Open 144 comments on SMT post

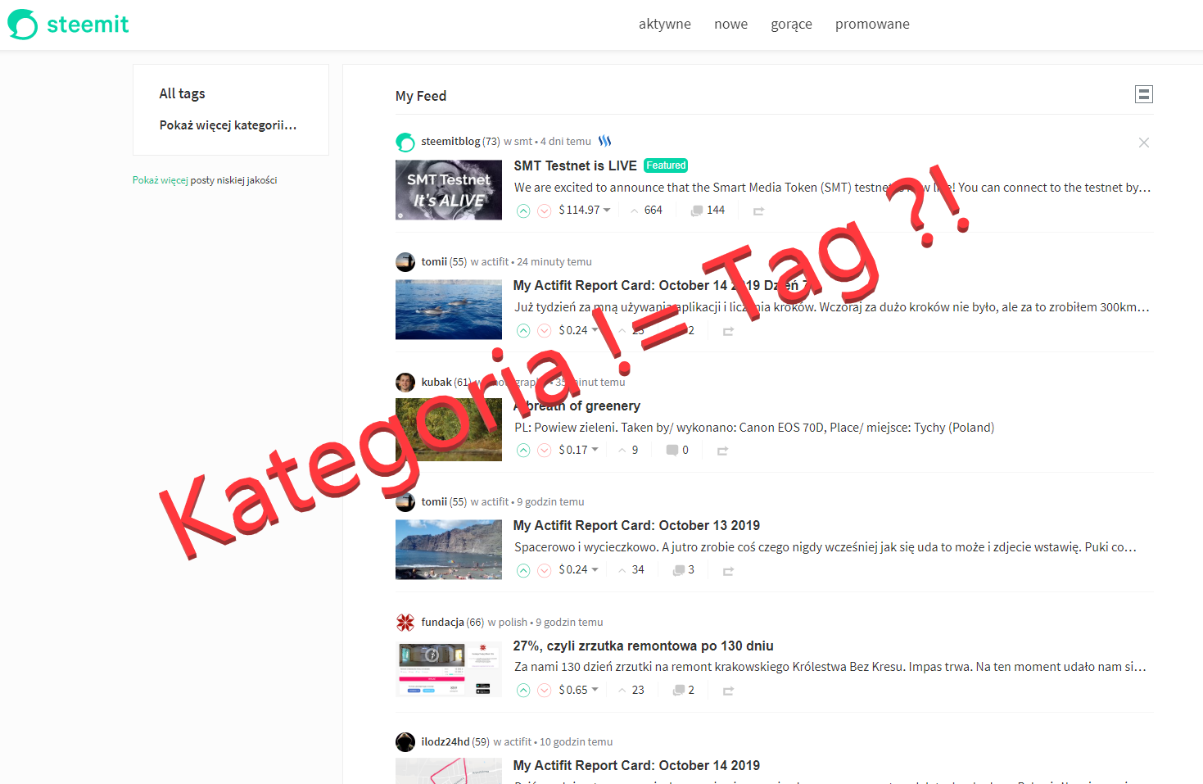click(708, 211)
